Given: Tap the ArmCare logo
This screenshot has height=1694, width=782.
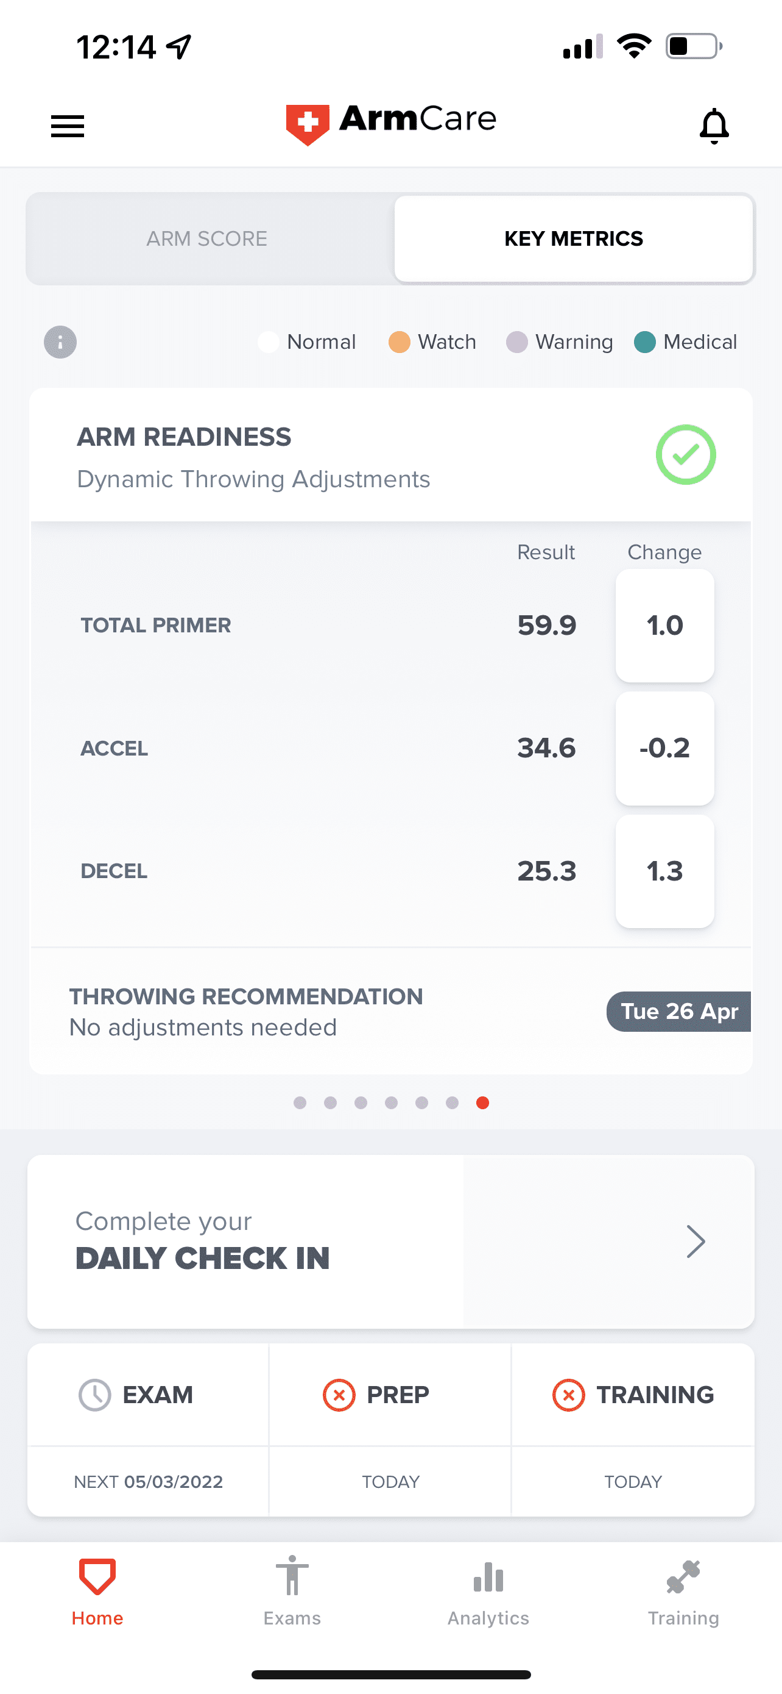Looking at the screenshot, I should pyautogui.click(x=390, y=123).
